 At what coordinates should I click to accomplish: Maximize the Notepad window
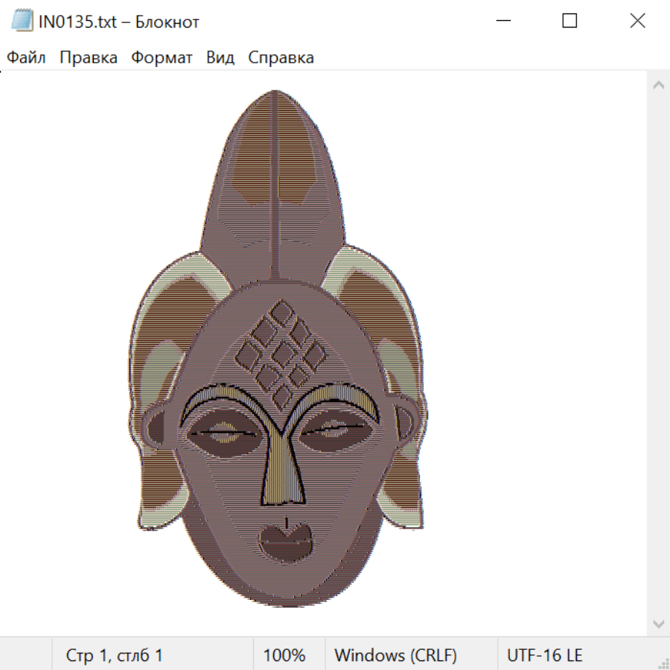[x=569, y=21]
